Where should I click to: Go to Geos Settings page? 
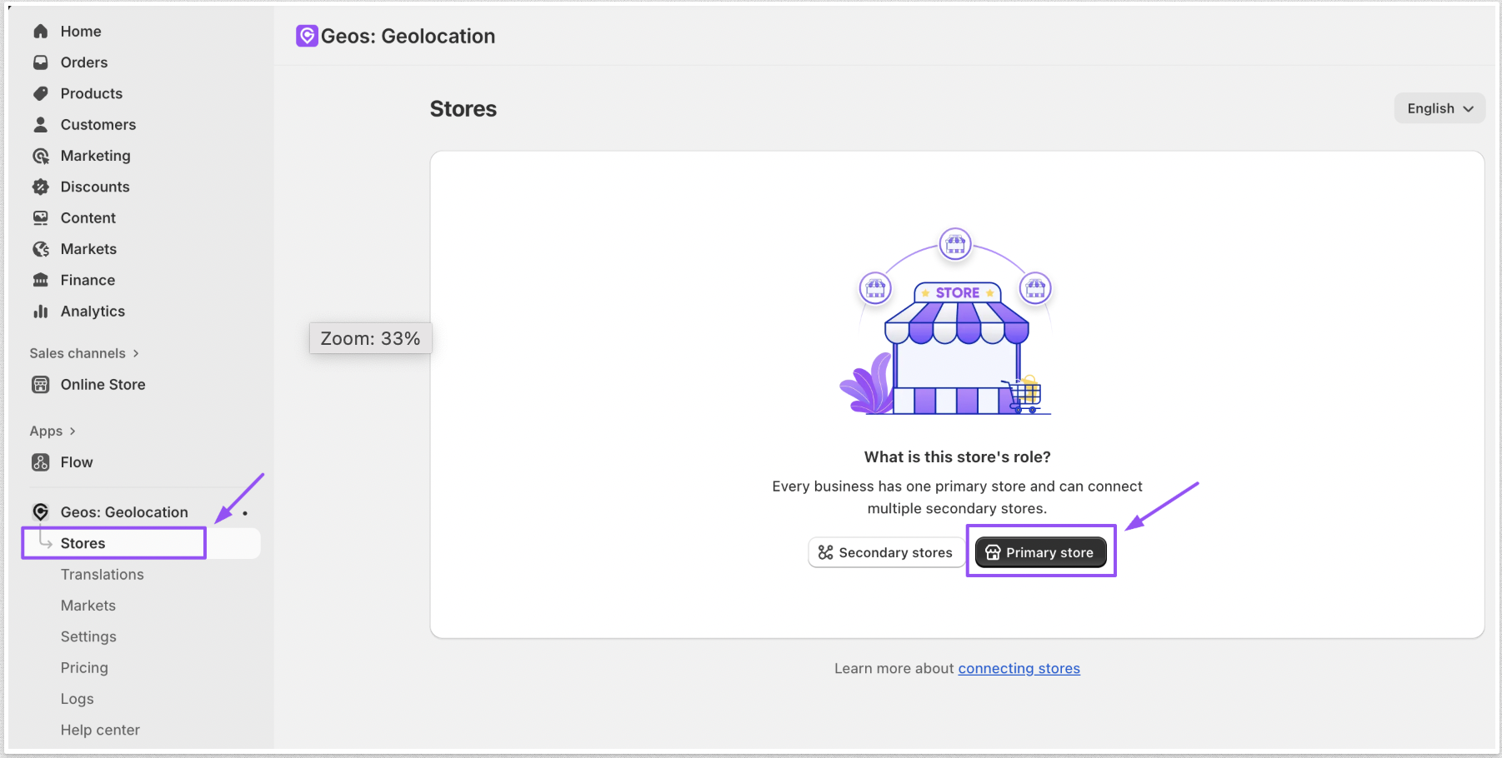coord(88,636)
